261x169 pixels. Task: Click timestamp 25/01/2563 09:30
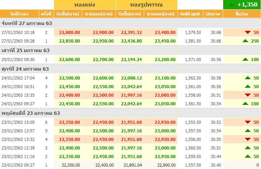point(18,59)
